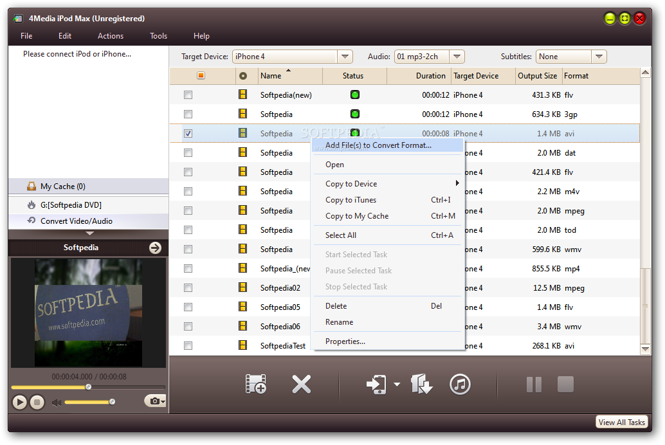Open the Audio track dropdown
Image resolution: width=665 pixels, height=445 pixels.
click(x=457, y=57)
